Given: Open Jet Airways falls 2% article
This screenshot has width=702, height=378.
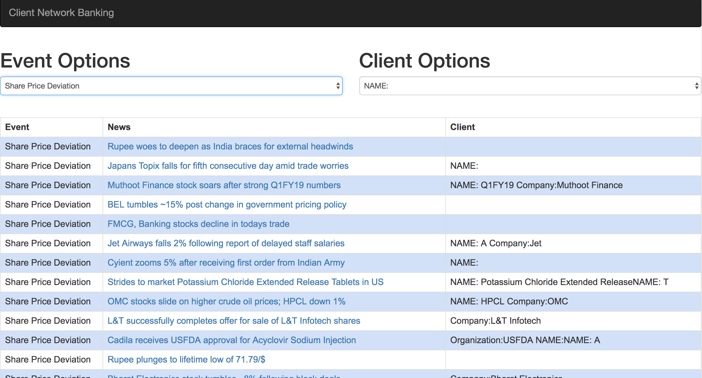Looking at the screenshot, I should [x=226, y=243].
